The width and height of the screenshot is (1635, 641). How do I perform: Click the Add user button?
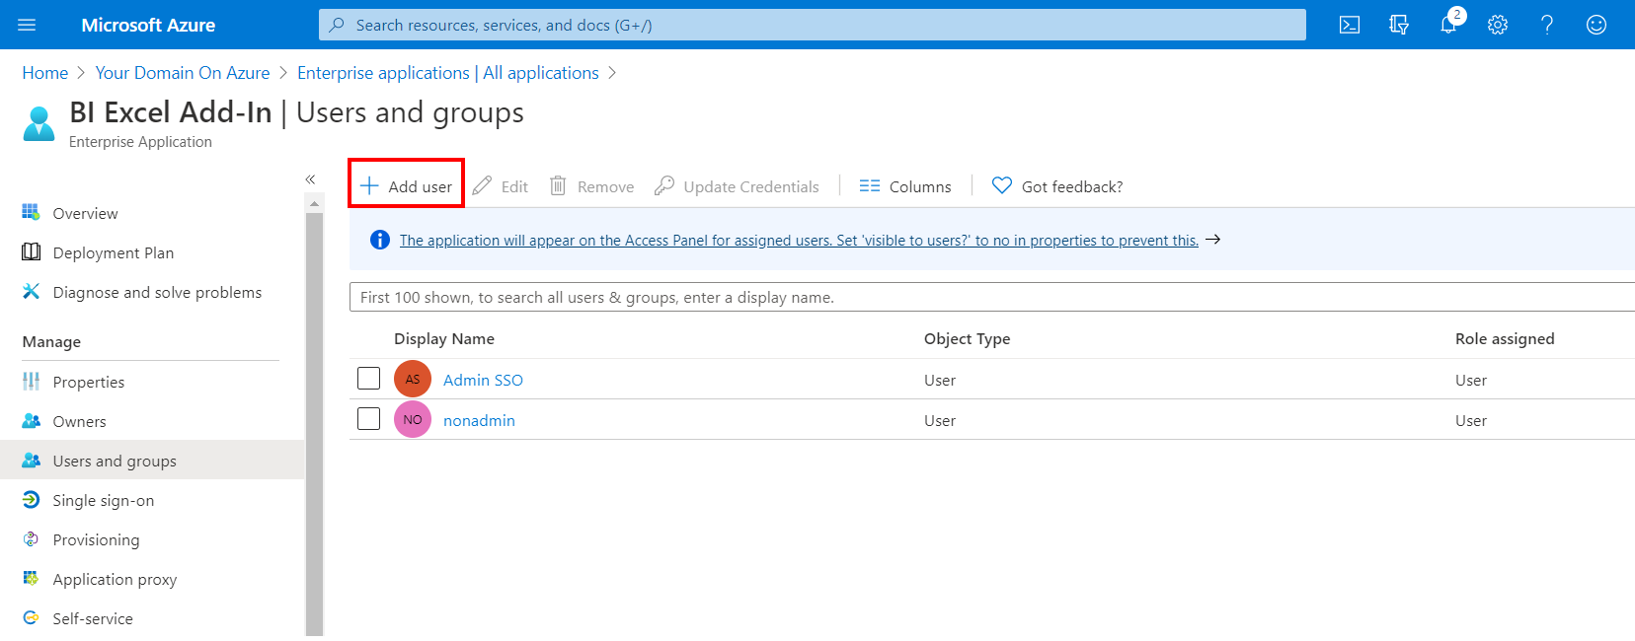pos(406,185)
